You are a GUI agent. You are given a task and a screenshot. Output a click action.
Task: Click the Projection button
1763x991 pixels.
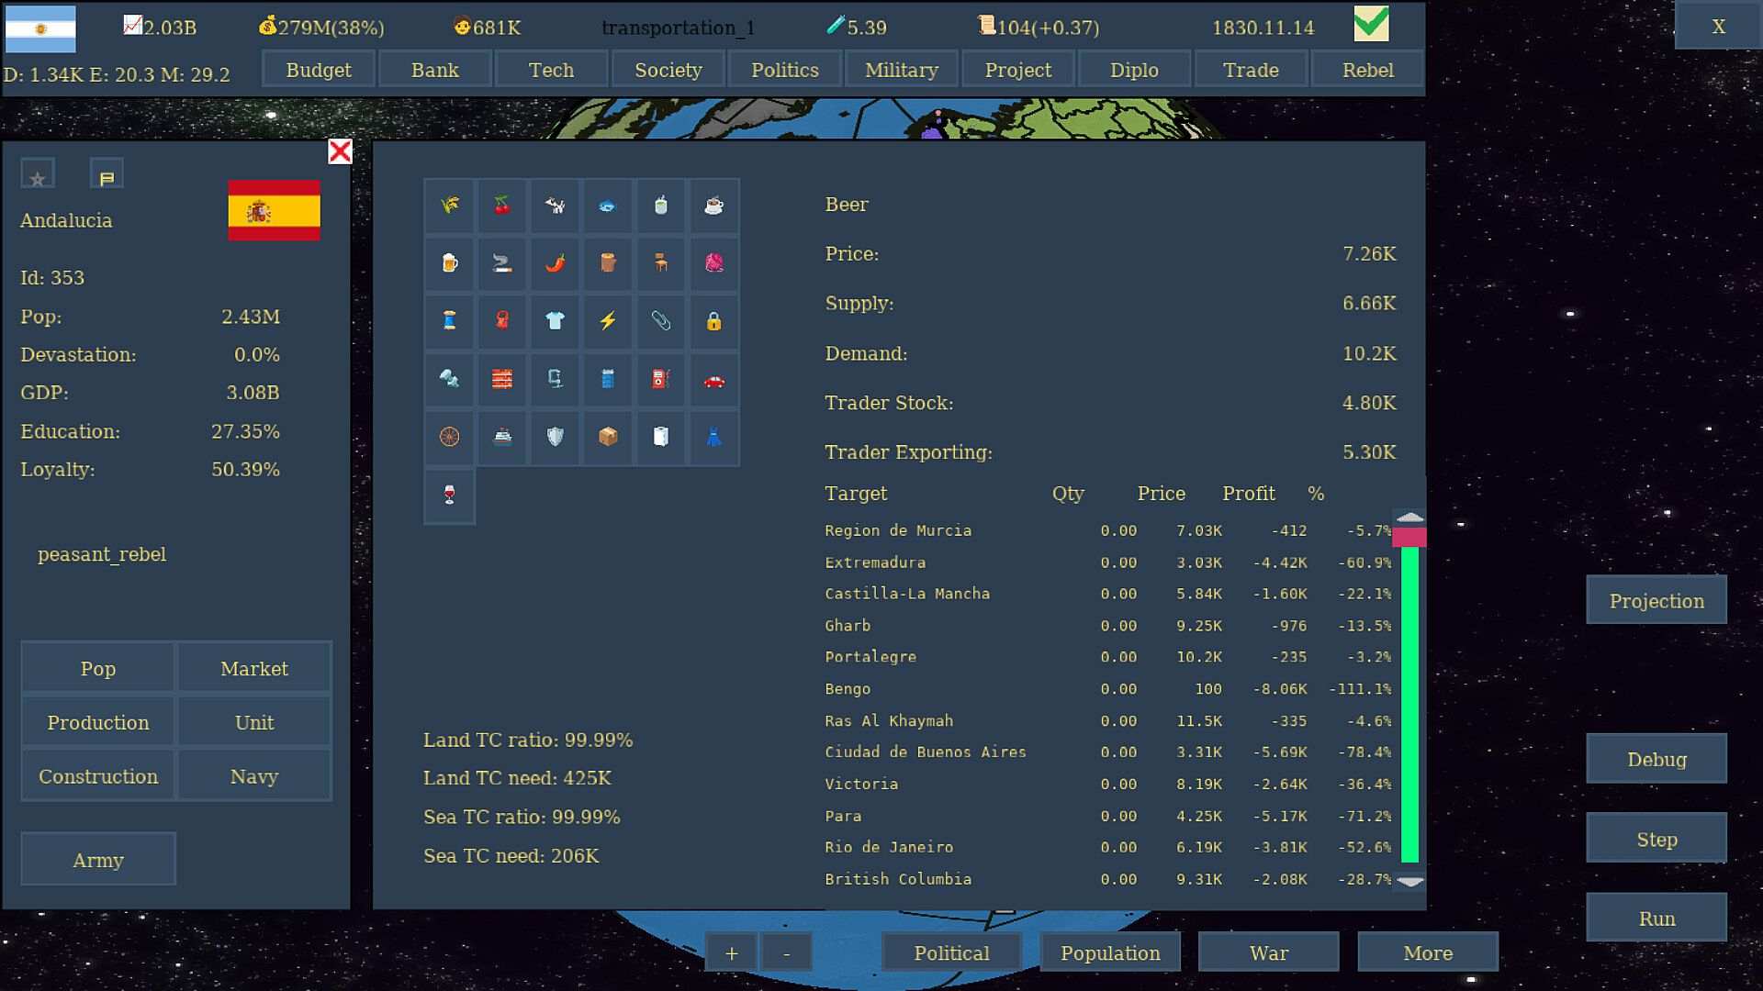click(x=1656, y=601)
